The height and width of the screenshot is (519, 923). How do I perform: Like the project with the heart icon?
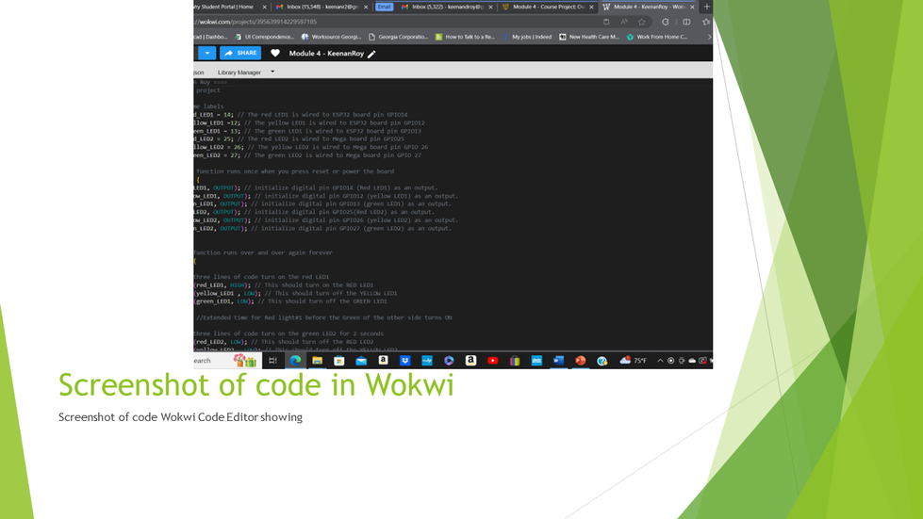[x=275, y=53]
